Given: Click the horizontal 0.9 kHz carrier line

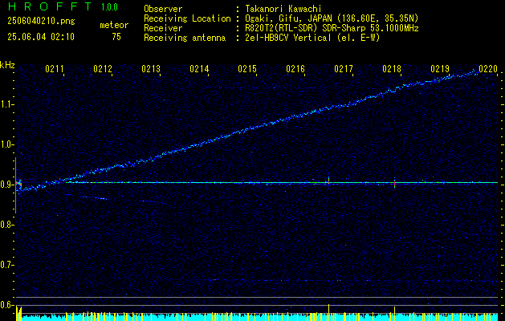Looking at the screenshot, I should pyautogui.click(x=282, y=182).
